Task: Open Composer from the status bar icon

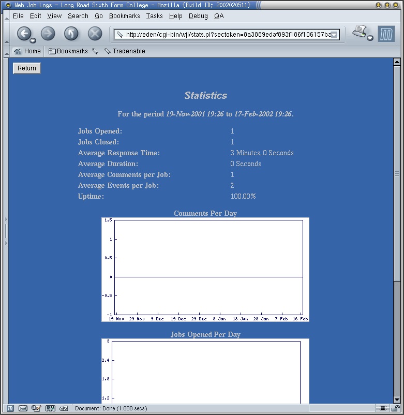Action: (x=36, y=408)
